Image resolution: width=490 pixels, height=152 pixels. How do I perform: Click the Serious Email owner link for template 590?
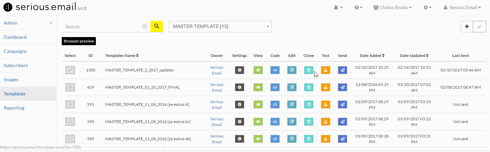217,122
